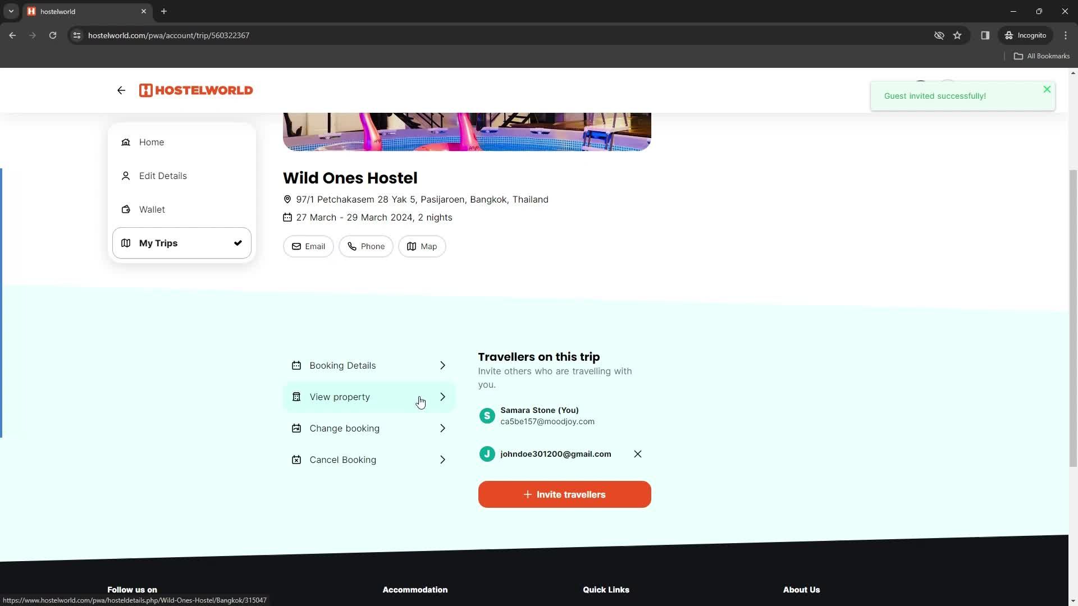Image resolution: width=1078 pixels, height=606 pixels.
Task: Click the Booking Details arrow icon
Action: pos(442,365)
